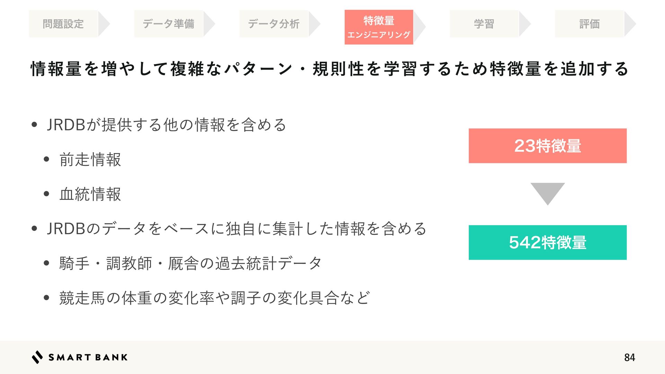665x374 pixels.
Task: Open the データ分析 step tab
Action: point(274,24)
